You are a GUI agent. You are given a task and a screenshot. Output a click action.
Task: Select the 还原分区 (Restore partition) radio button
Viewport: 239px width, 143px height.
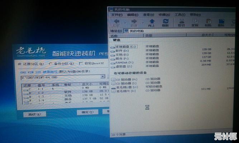(x=19, y=64)
